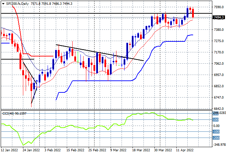Click the triangle arrow beside SPI200.fs title
226x154 pixels.
(3, 4)
